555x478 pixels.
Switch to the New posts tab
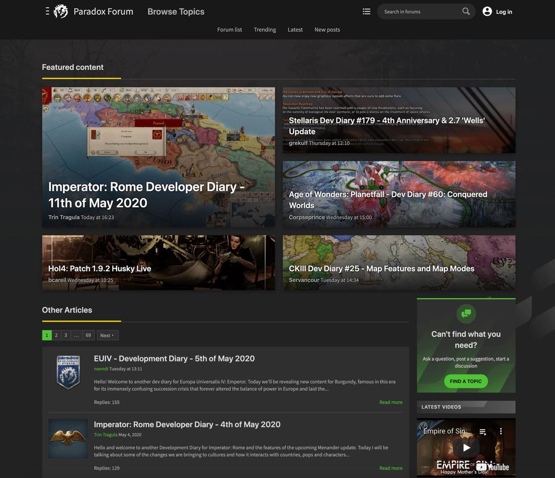[x=327, y=30]
